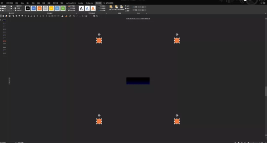The width and height of the screenshot is (267, 143).
Task: Click the rotation handle above lower-right square
Action: click(x=177, y=115)
